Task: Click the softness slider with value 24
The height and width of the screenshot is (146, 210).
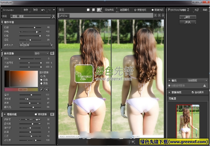Action: [x=30, y=124]
